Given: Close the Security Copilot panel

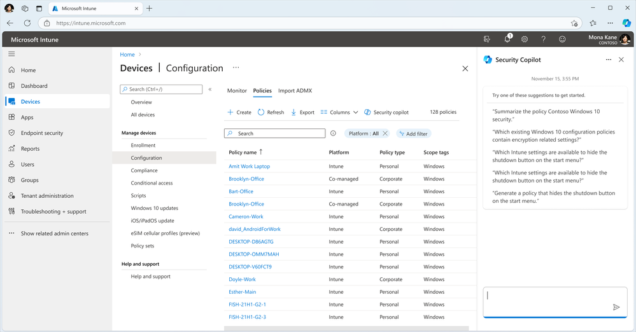Looking at the screenshot, I should pyautogui.click(x=621, y=60).
